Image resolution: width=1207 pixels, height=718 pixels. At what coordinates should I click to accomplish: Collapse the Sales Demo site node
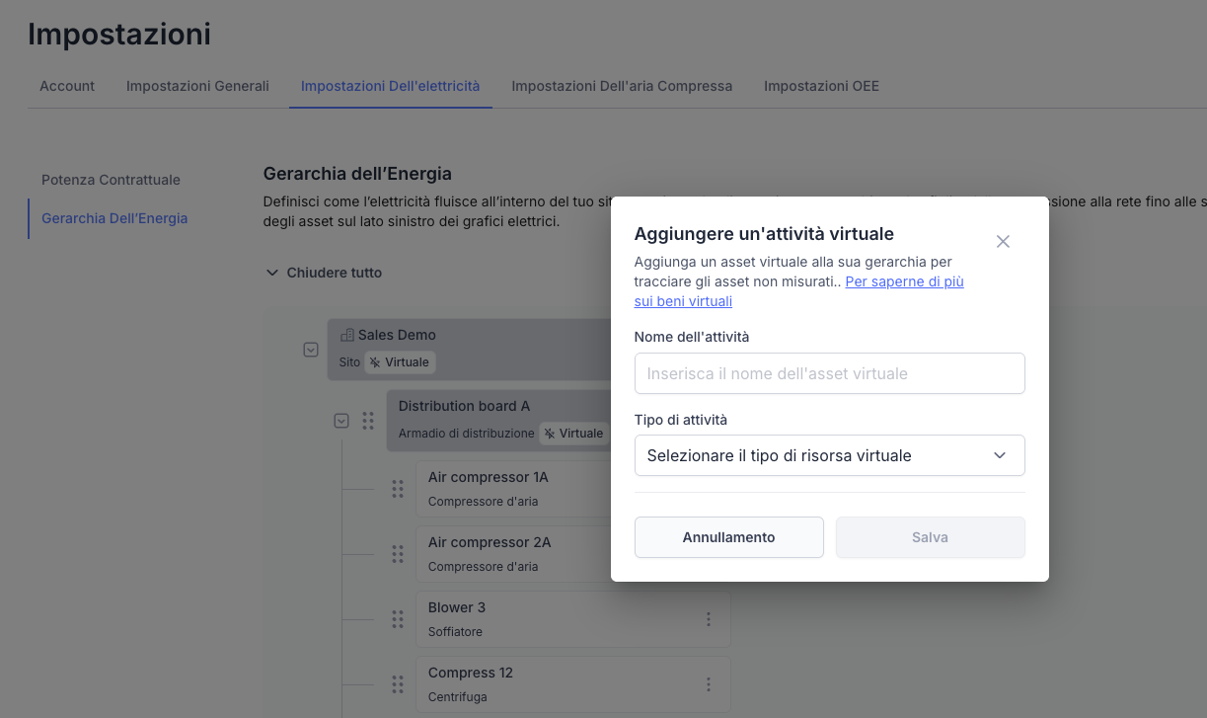311,350
